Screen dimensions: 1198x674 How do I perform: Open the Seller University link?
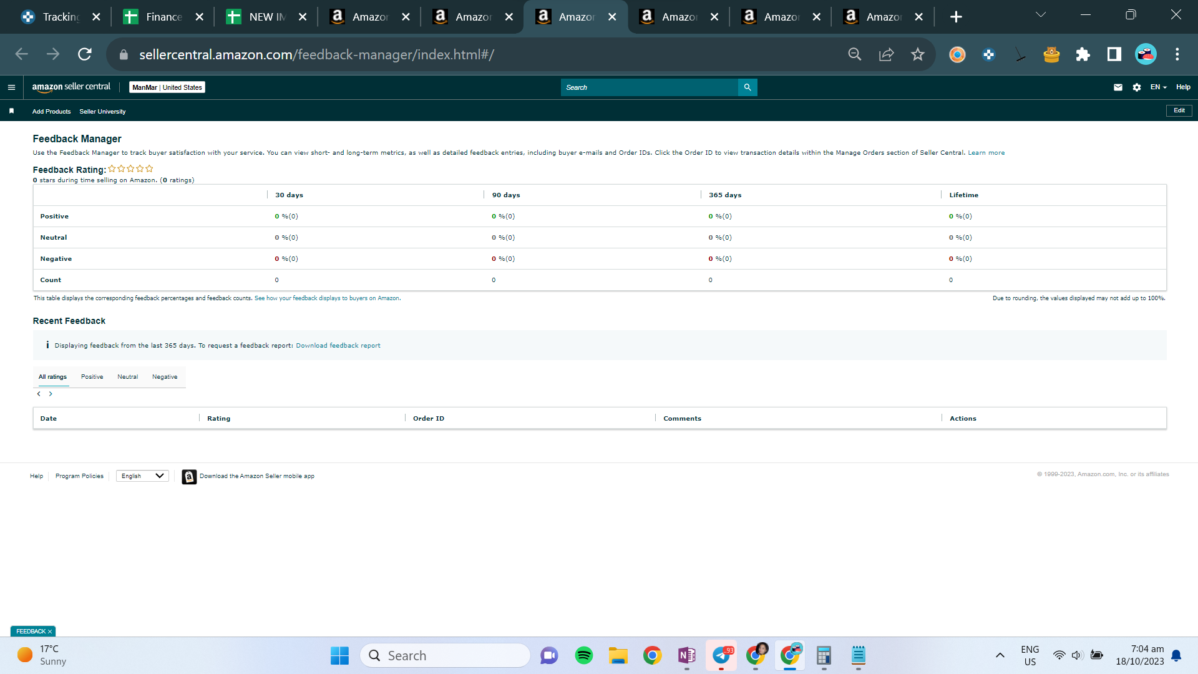[x=102, y=112]
